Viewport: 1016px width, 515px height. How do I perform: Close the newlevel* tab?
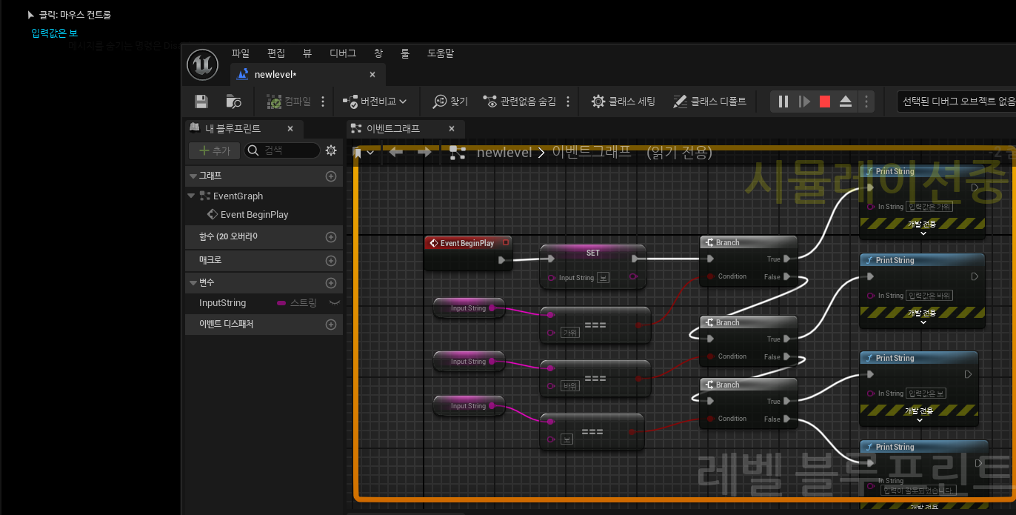pyautogui.click(x=372, y=74)
